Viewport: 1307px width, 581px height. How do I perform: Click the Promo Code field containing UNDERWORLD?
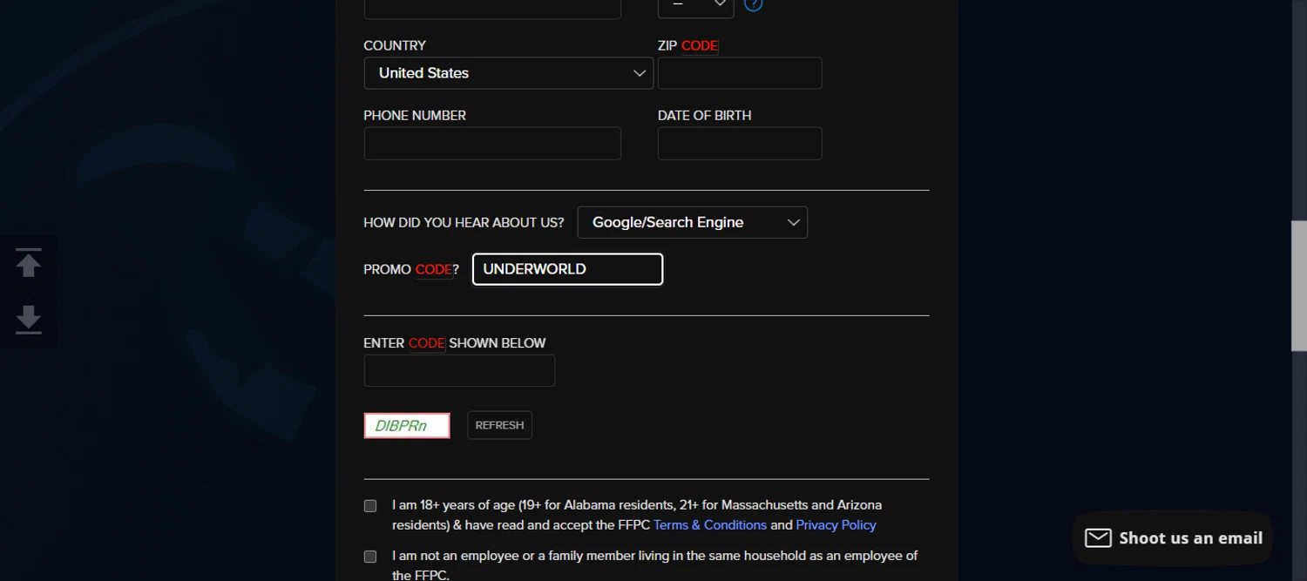567,269
